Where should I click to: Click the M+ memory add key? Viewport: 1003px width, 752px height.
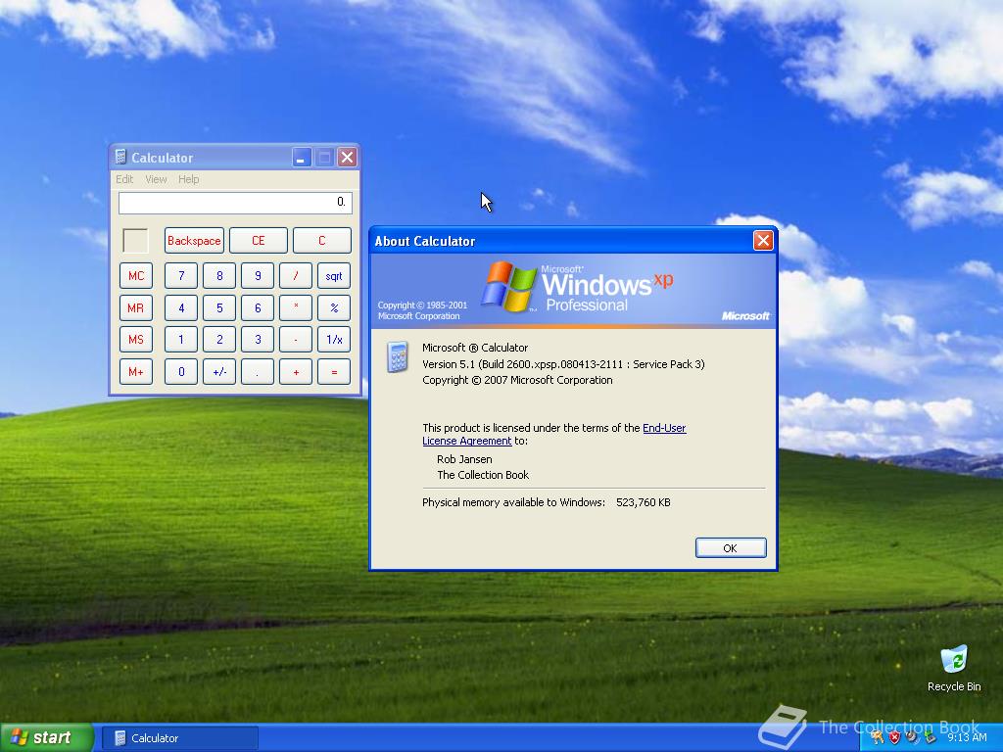[x=136, y=371]
